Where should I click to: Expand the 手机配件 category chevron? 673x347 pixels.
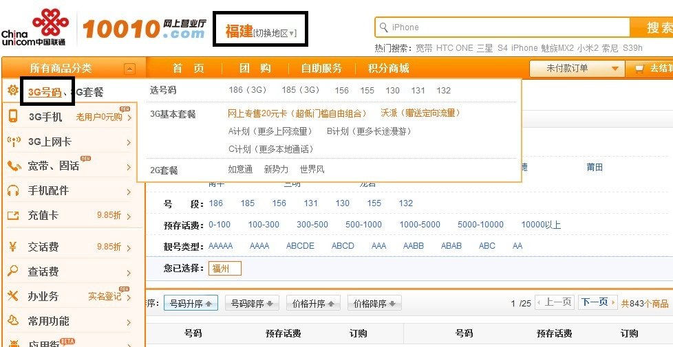pyautogui.click(x=129, y=192)
